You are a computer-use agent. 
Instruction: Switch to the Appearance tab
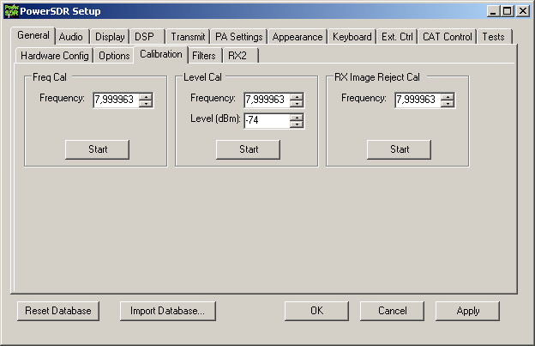pos(298,37)
